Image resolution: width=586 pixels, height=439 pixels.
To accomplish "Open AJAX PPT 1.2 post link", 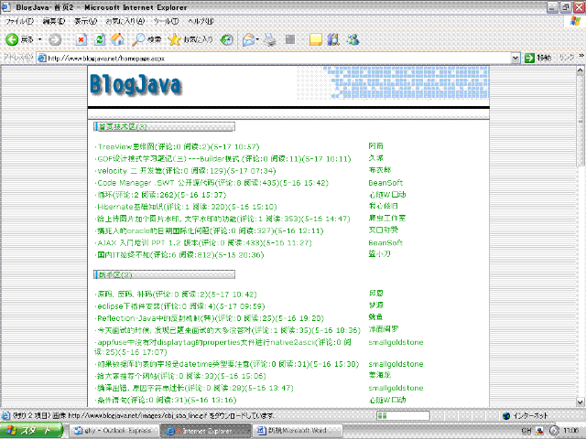I will click(204, 243).
